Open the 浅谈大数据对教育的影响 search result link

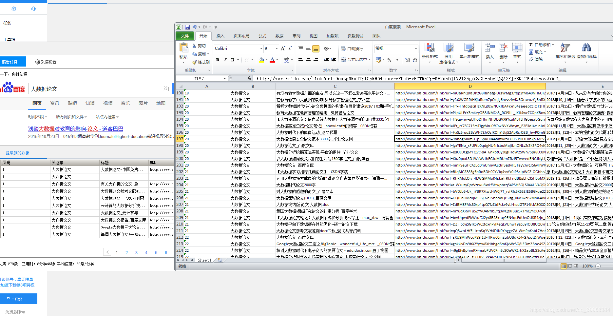(x=76, y=129)
